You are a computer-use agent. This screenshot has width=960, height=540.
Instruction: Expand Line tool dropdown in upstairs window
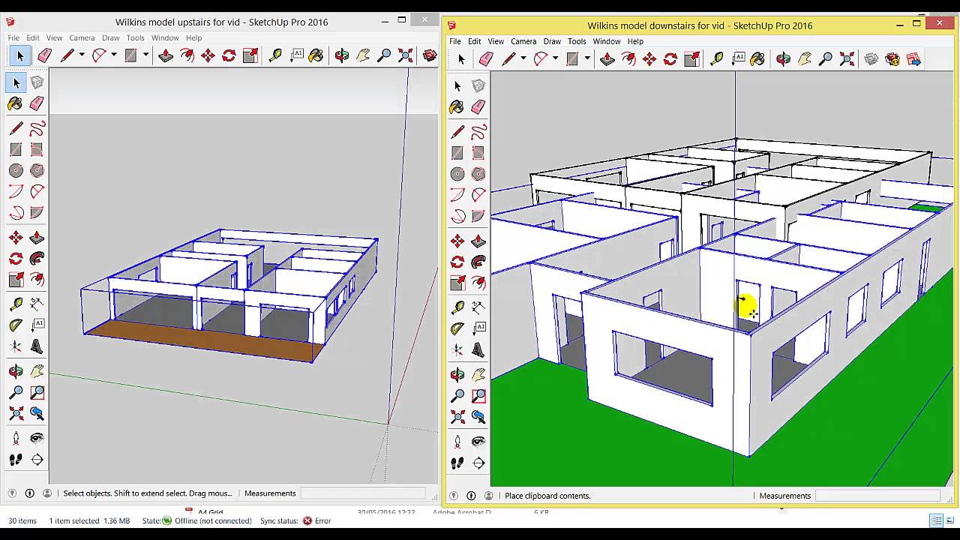[x=82, y=55]
